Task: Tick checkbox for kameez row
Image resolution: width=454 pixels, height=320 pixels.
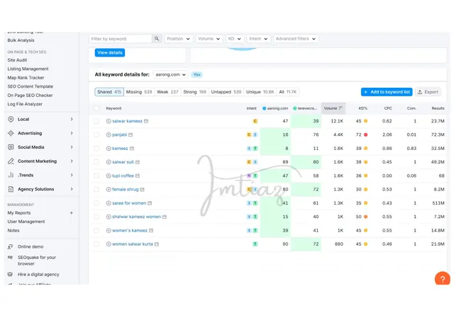Action: (x=96, y=148)
